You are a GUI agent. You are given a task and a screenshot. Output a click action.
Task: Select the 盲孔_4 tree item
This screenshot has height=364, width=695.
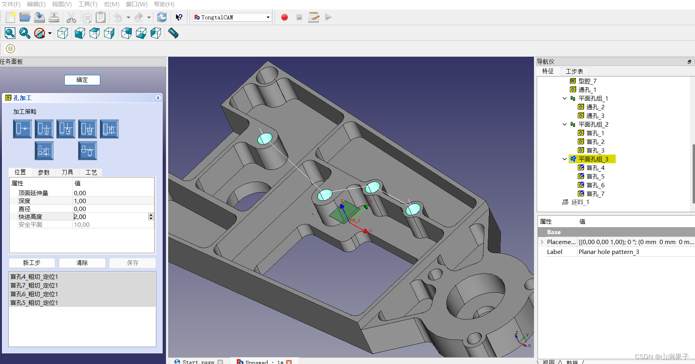(591, 168)
